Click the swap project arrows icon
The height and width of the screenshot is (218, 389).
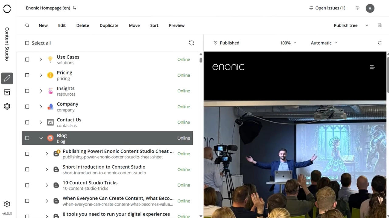pyautogui.click(x=74, y=8)
